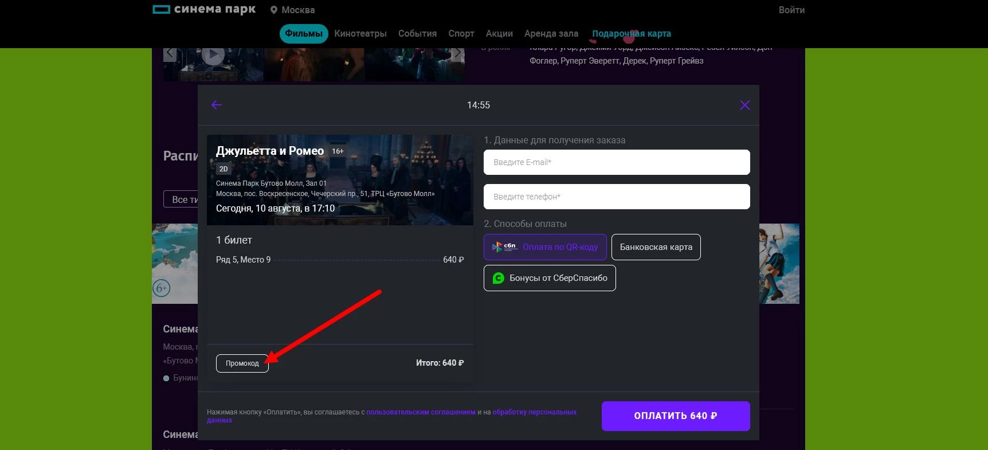Click the previous arrow on the gallery
988x450 pixels.
(x=170, y=54)
